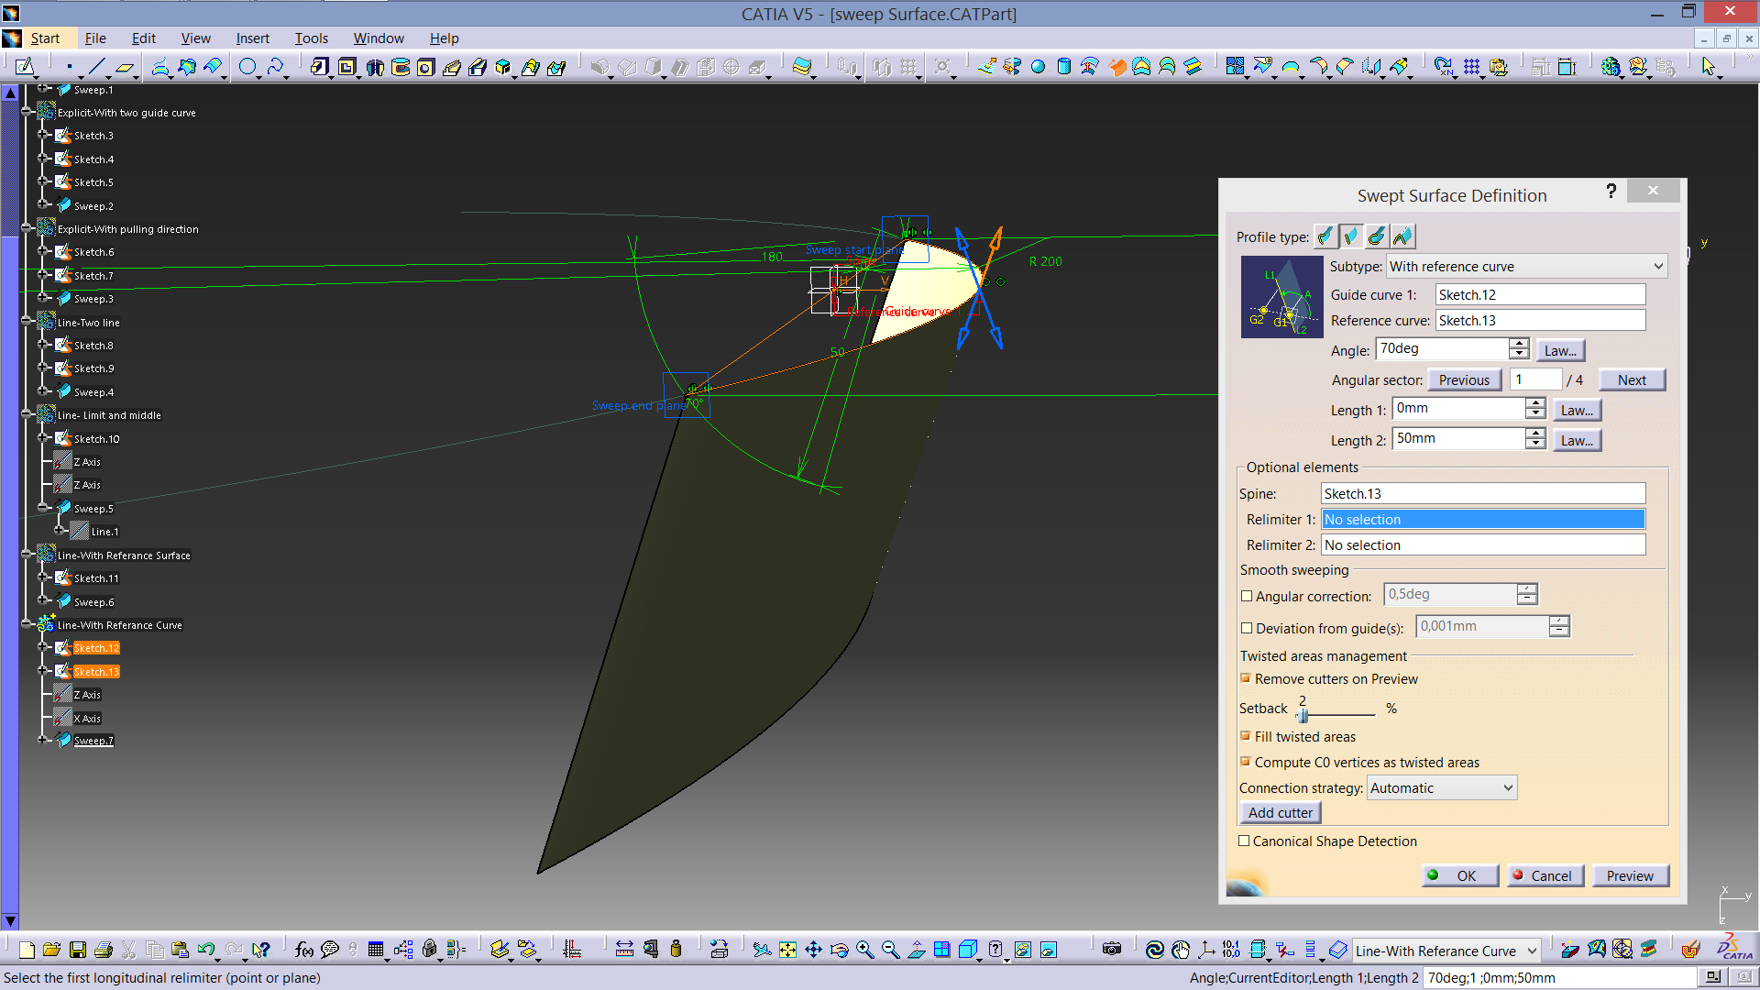Image resolution: width=1760 pixels, height=990 pixels.
Task: Click the Undo icon
Action: coord(206,950)
